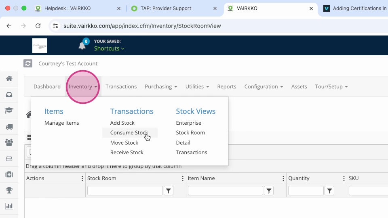Image resolution: width=388 pixels, height=218 pixels.
Task: Open the bar chart reports sidebar icon
Action: pos(9,206)
